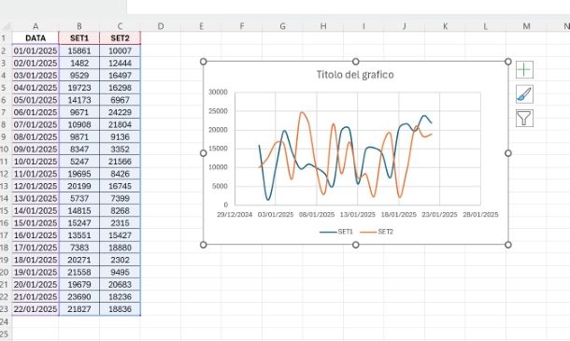The image size is (570, 341).
Task: Select column G header
Action: pyautogui.click(x=282, y=26)
